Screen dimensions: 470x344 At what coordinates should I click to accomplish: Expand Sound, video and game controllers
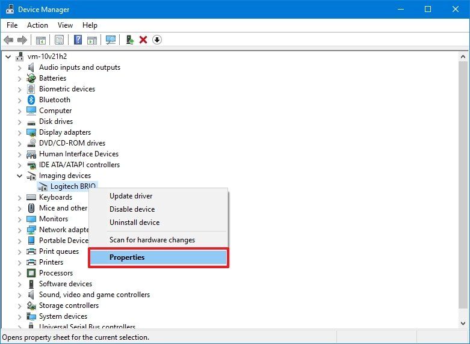[19, 295]
